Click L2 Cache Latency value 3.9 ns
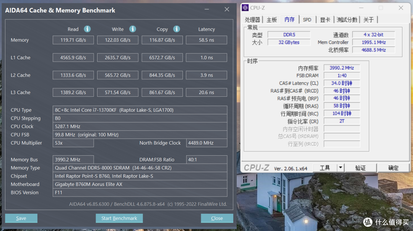Screen dimensions: 413x231 click(x=206, y=75)
